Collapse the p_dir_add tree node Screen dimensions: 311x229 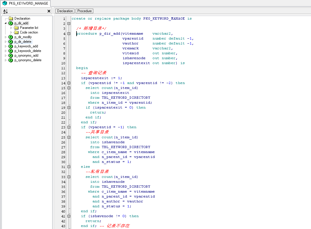(5, 23)
